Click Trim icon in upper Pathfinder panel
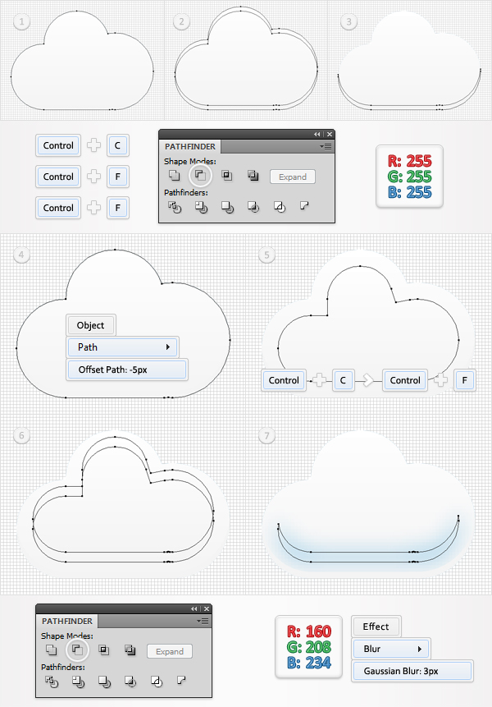492x707 pixels. [201, 207]
